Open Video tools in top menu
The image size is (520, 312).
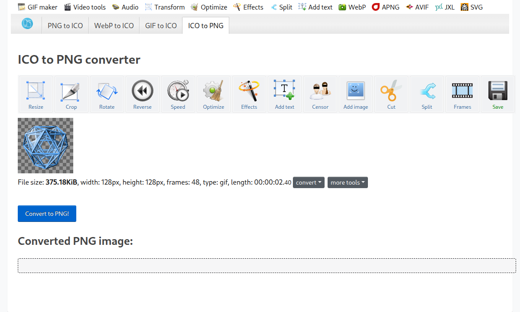click(x=85, y=7)
